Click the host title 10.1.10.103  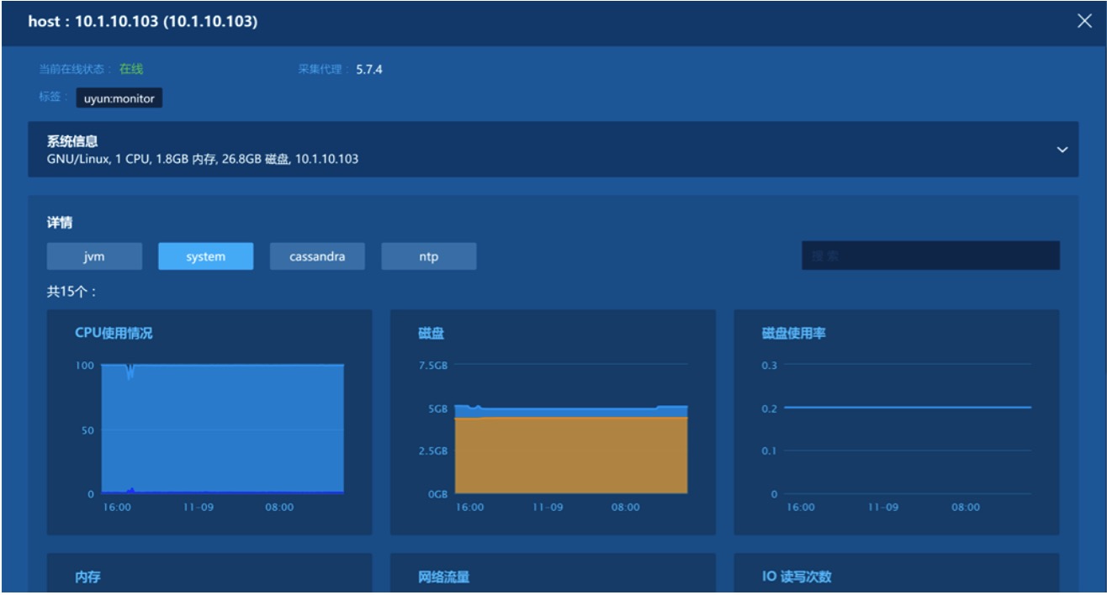(143, 22)
